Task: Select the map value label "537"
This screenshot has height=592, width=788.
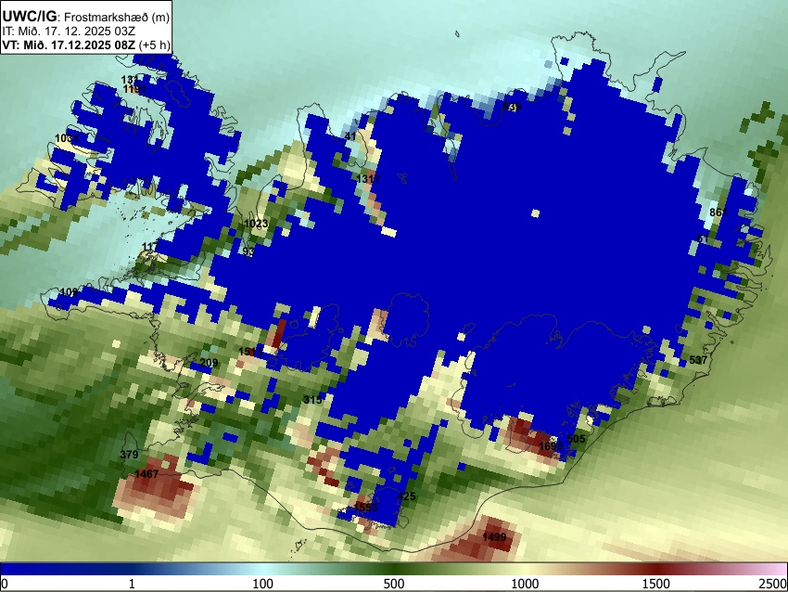Action: coord(698,360)
